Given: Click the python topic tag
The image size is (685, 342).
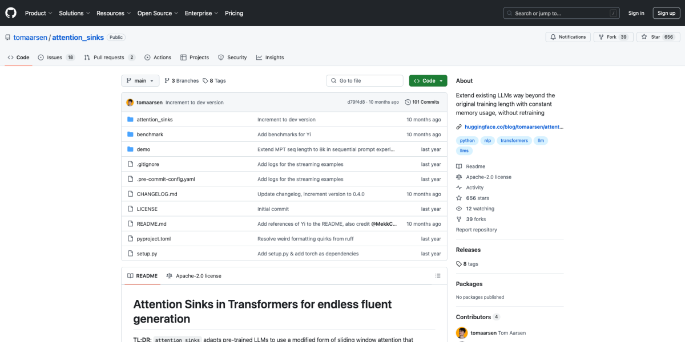Looking at the screenshot, I should pyautogui.click(x=467, y=140).
